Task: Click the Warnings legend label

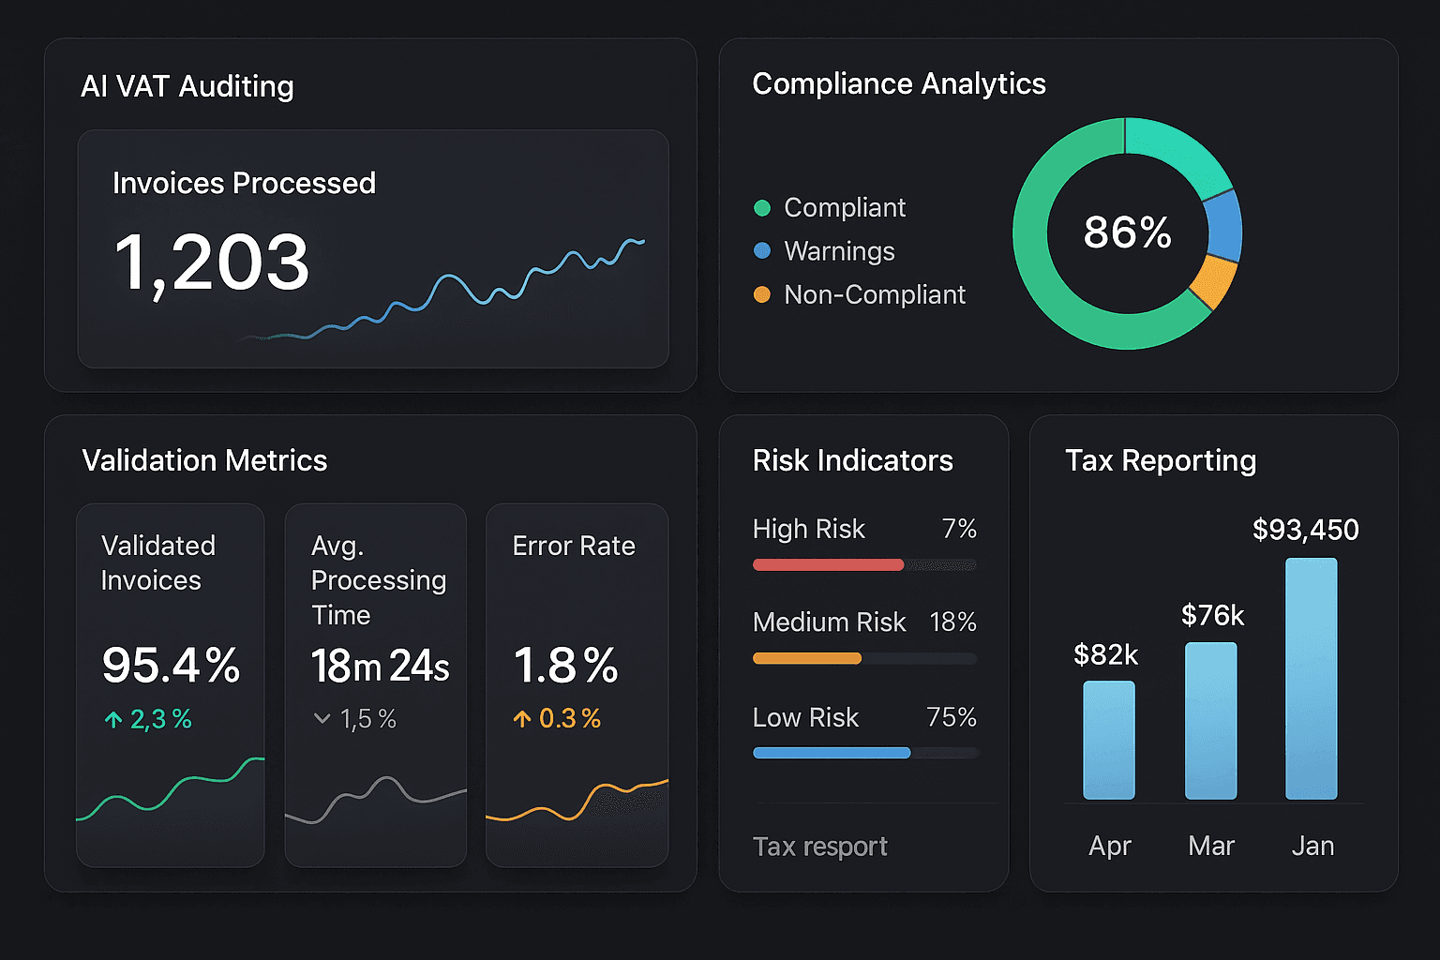Action: (x=839, y=251)
